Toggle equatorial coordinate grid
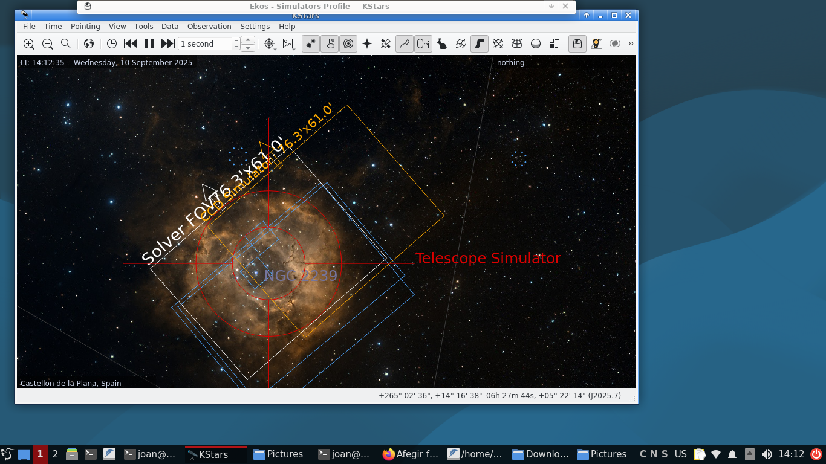This screenshot has width=826, height=464. pos(498,43)
